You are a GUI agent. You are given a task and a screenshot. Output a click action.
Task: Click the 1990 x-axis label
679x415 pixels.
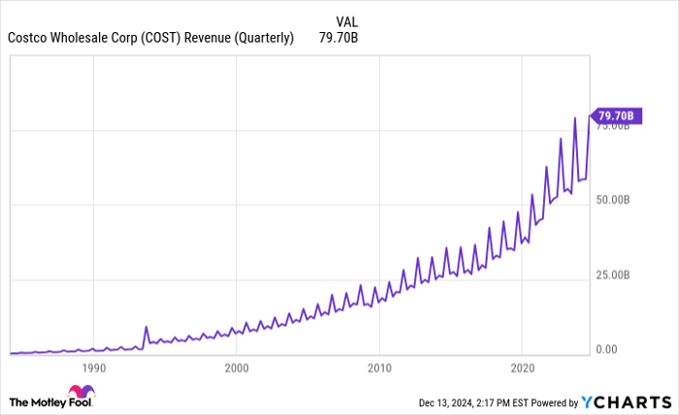point(93,368)
